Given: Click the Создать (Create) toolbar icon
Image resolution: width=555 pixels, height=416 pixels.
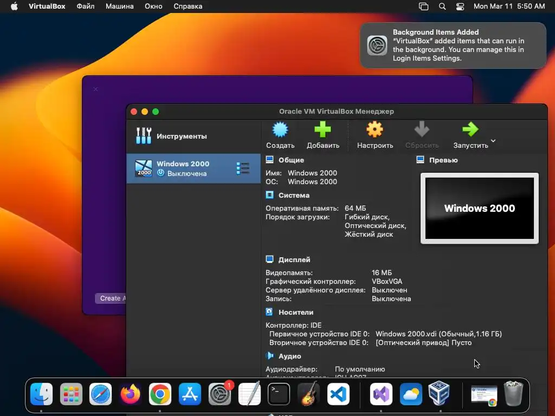Looking at the screenshot, I should (x=280, y=129).
